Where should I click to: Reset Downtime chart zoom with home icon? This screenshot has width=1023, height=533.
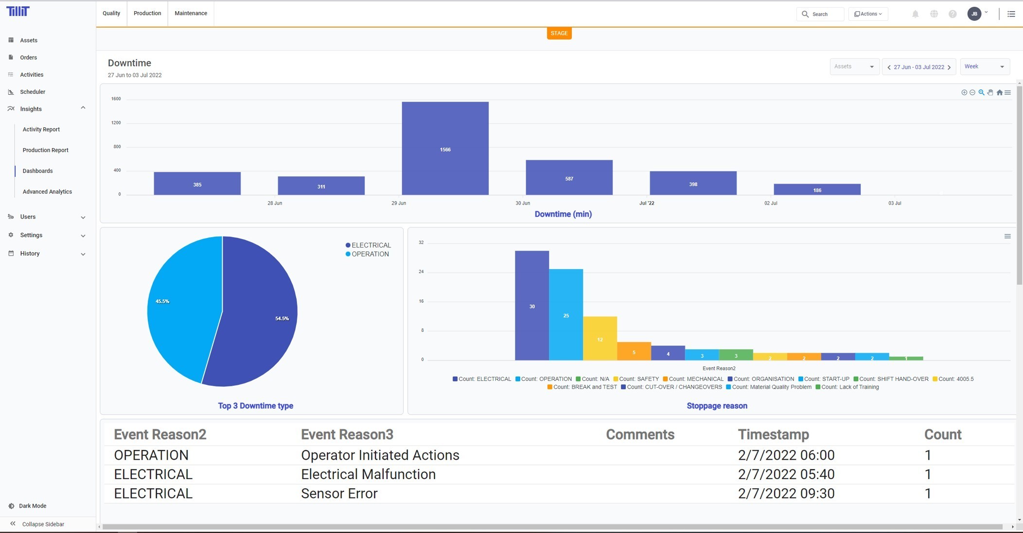[999, 92]
